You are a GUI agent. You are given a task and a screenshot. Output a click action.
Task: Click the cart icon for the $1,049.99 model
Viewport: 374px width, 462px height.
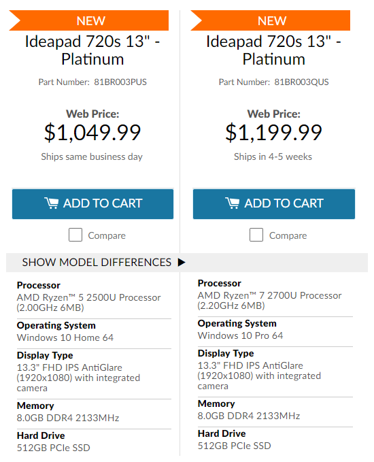(x=51, y=203)
